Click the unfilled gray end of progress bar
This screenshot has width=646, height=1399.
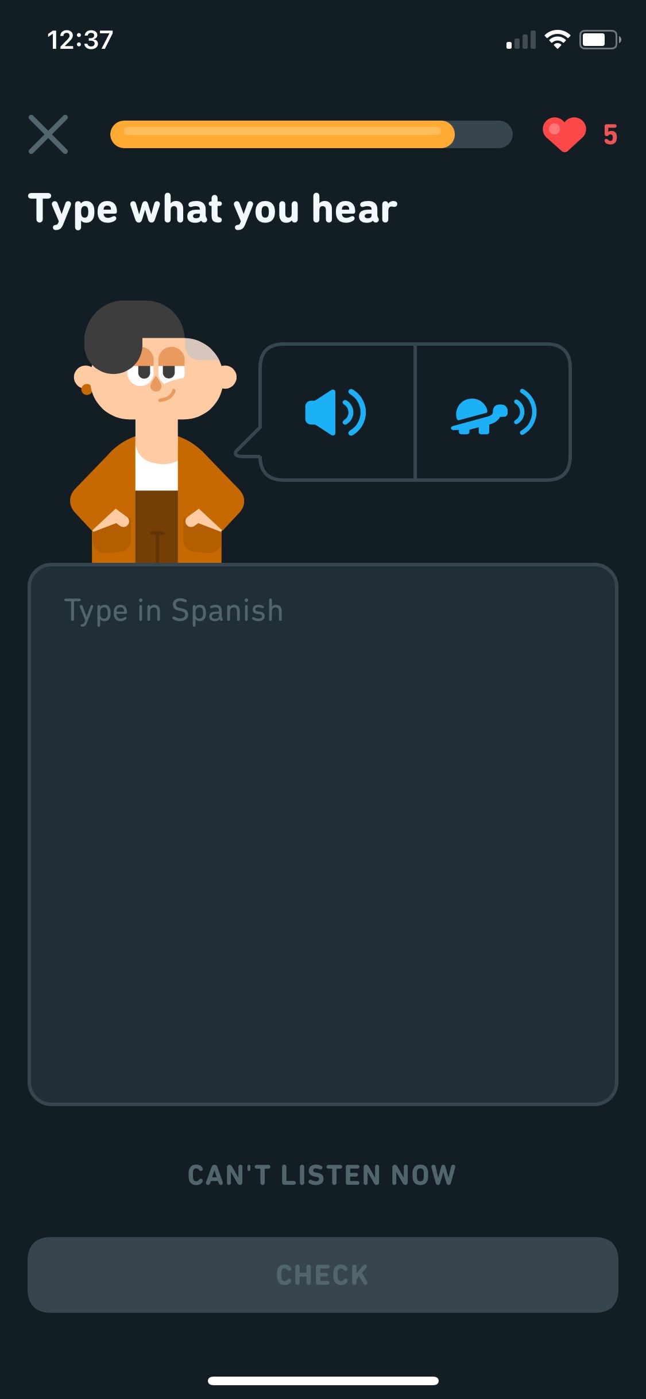tap(483, 134)
